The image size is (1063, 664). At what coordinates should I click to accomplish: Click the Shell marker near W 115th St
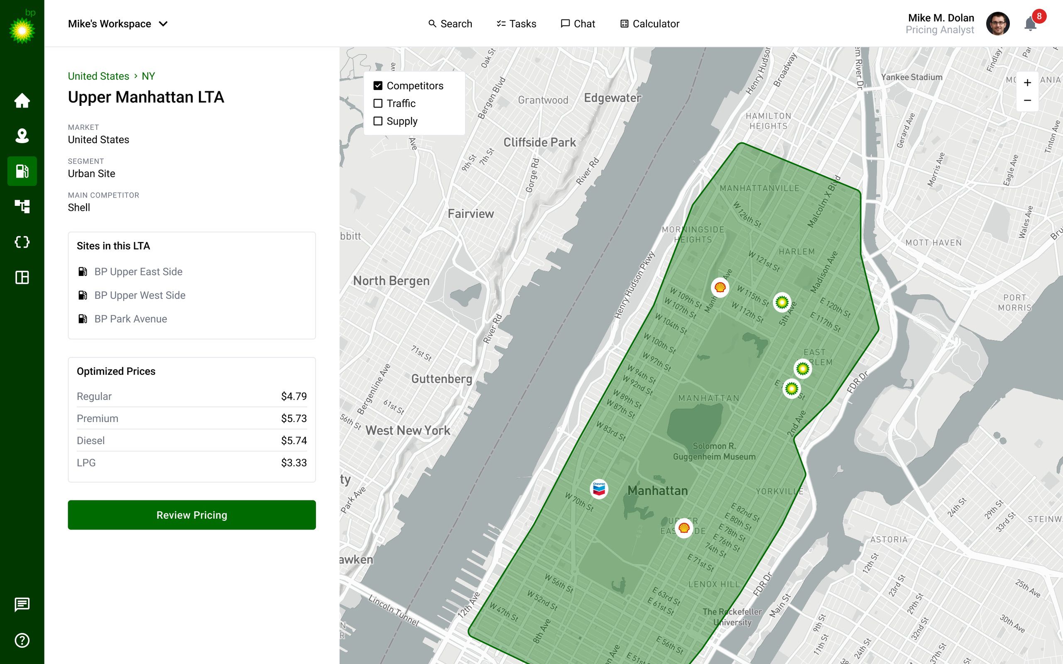(720, 287)
